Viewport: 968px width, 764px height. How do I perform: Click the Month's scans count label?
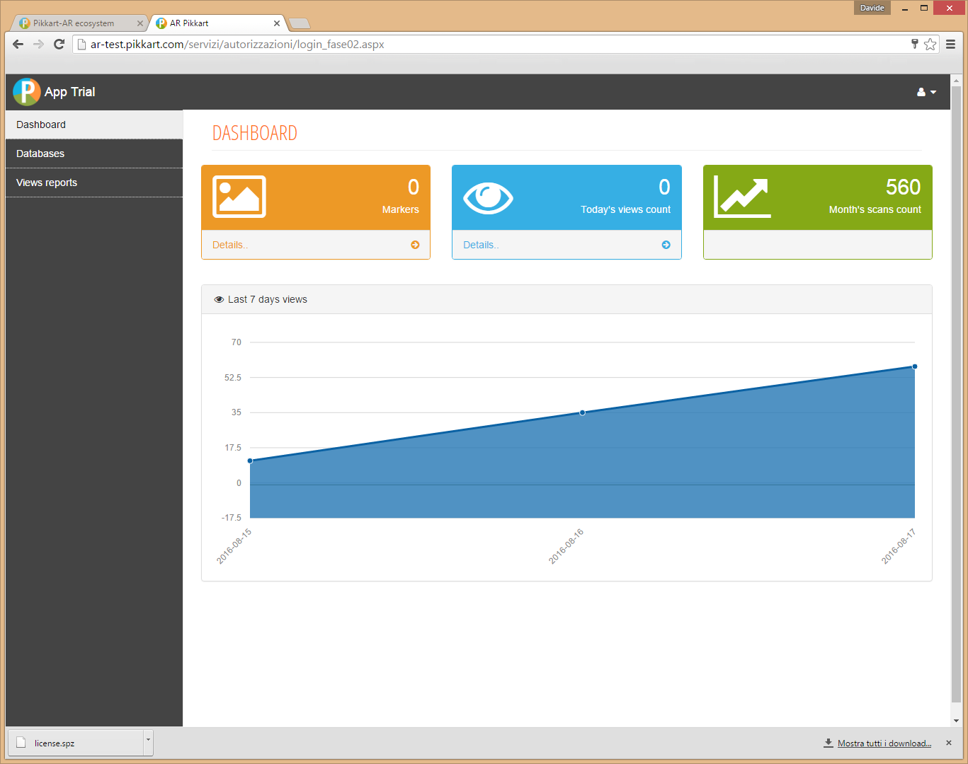point(875,209)
